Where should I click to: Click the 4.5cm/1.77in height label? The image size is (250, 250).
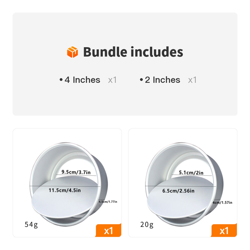108,202
